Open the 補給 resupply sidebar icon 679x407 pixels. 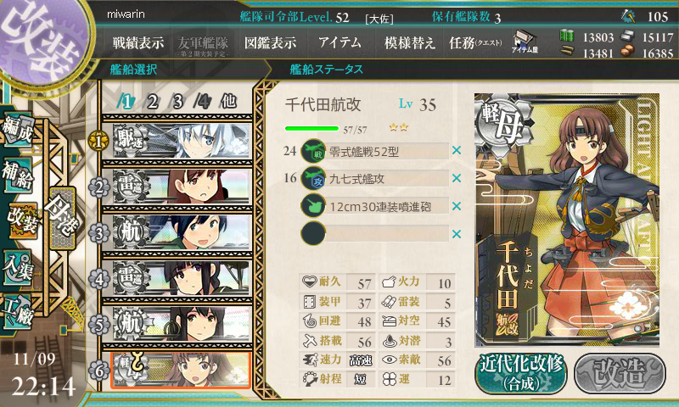point(18,175)
